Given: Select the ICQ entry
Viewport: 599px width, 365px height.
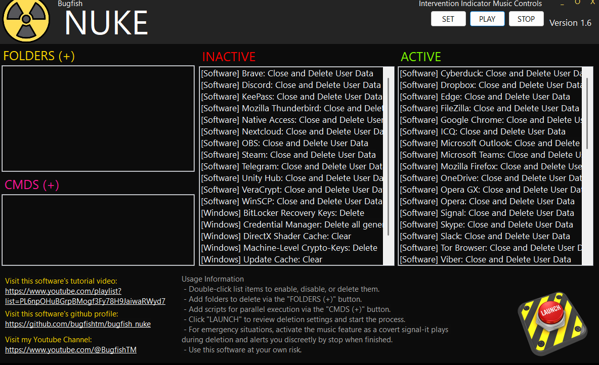Looking at the screenshot, I should click(x=491, y=131).
